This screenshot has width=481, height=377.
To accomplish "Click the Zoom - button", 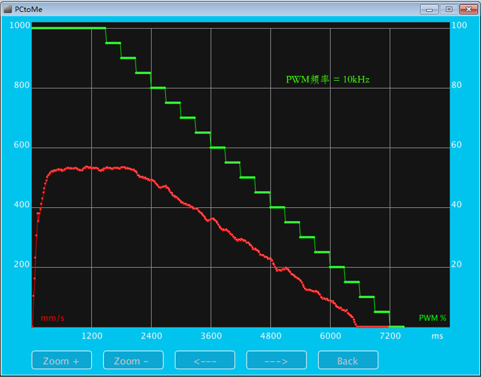I will point(133,360).
